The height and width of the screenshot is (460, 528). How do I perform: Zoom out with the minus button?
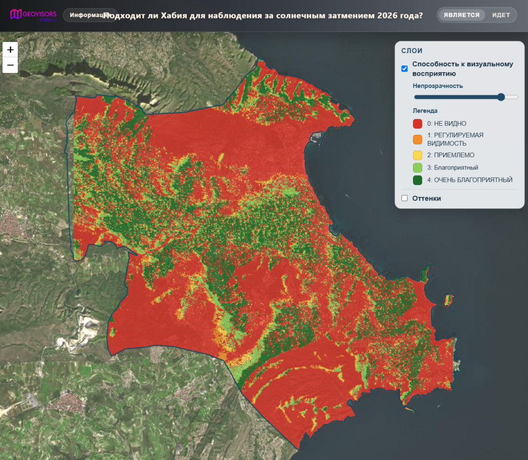(x=10, y=65)
